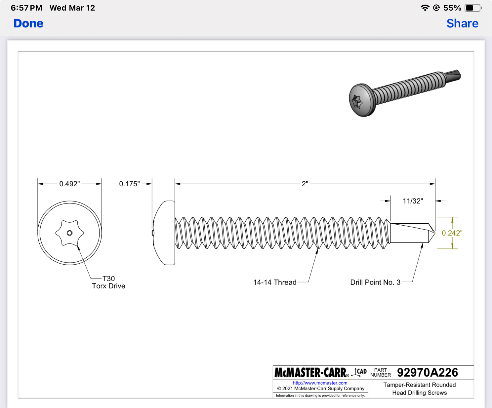Tap the 0.492" head diameter dimension
The width and height of the screenshot is (492, 408).
(69, 184)
